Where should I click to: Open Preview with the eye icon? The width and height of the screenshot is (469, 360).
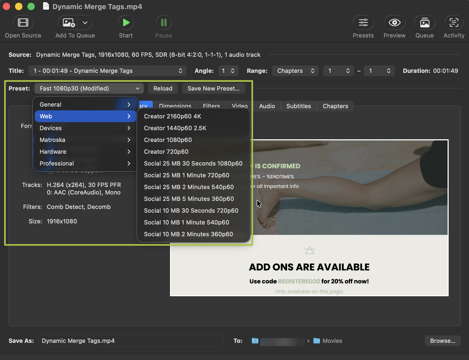coord(395,22)
